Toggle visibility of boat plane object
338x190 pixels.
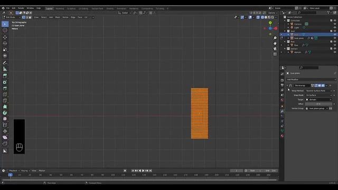click(x=335, y=38)
